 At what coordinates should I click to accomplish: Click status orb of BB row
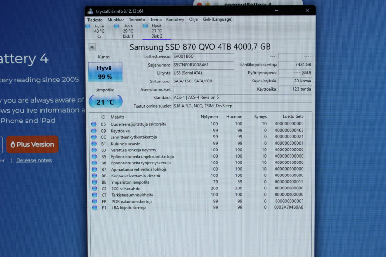pos(94,176)
